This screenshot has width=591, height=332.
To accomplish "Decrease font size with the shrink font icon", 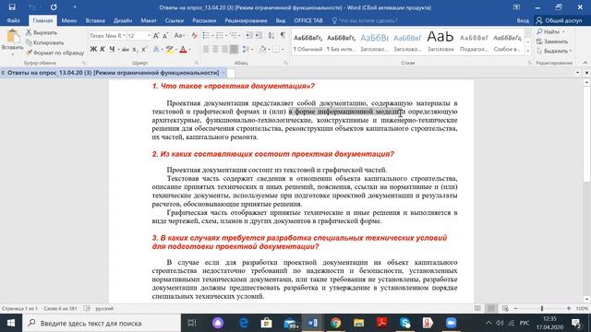I will click(165, 36).
